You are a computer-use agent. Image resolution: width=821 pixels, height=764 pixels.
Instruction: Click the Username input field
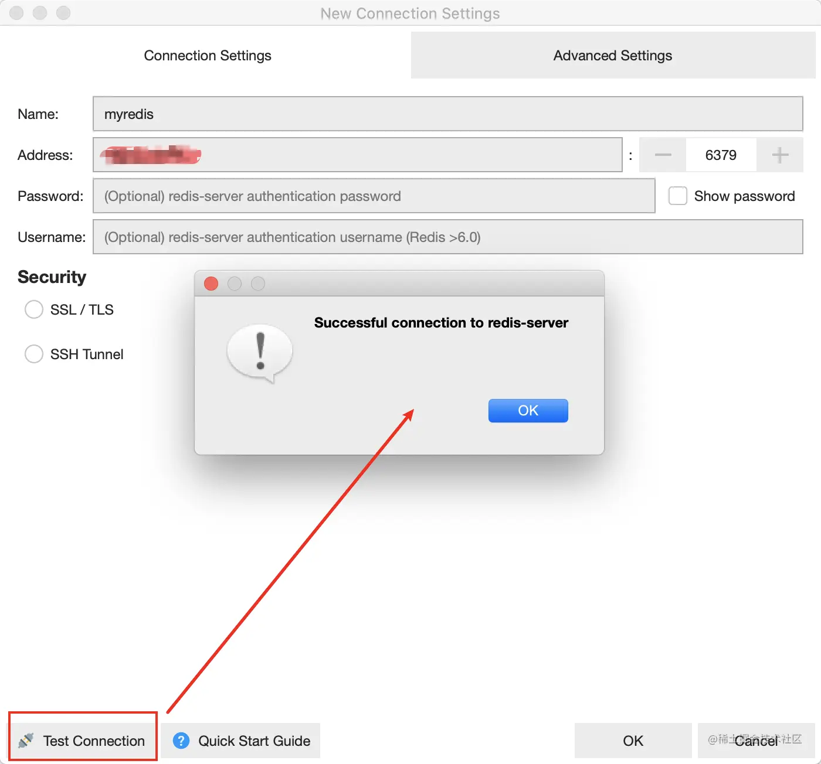448,237
